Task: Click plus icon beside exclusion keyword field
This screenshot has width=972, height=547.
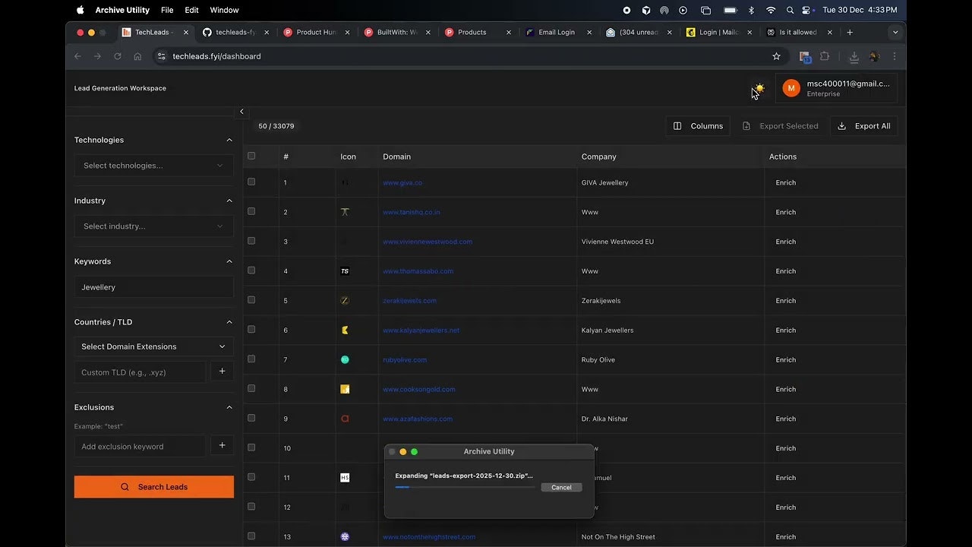Action: coord(222,446)
